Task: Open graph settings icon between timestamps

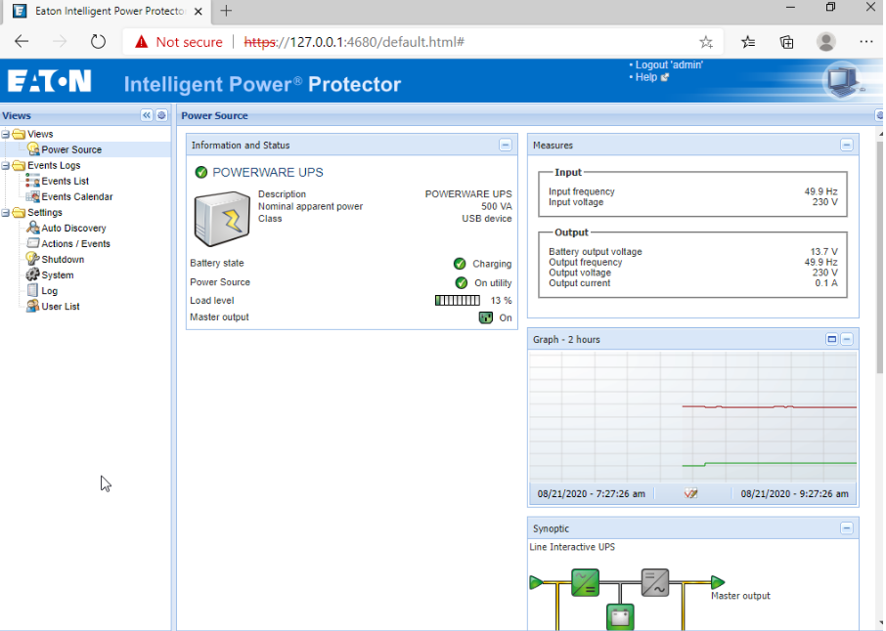Action: [x=690, y=494]
